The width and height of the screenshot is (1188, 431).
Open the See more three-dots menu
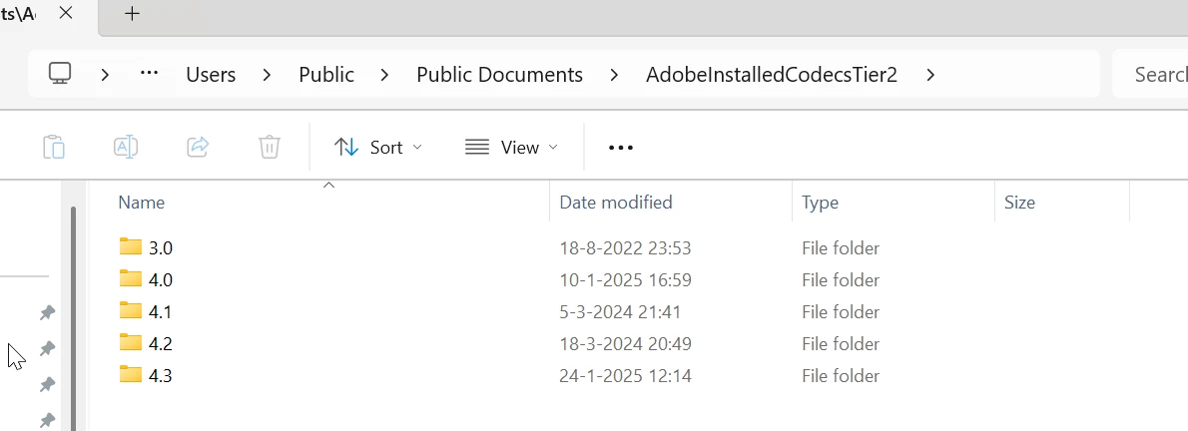tap(621, 148)
